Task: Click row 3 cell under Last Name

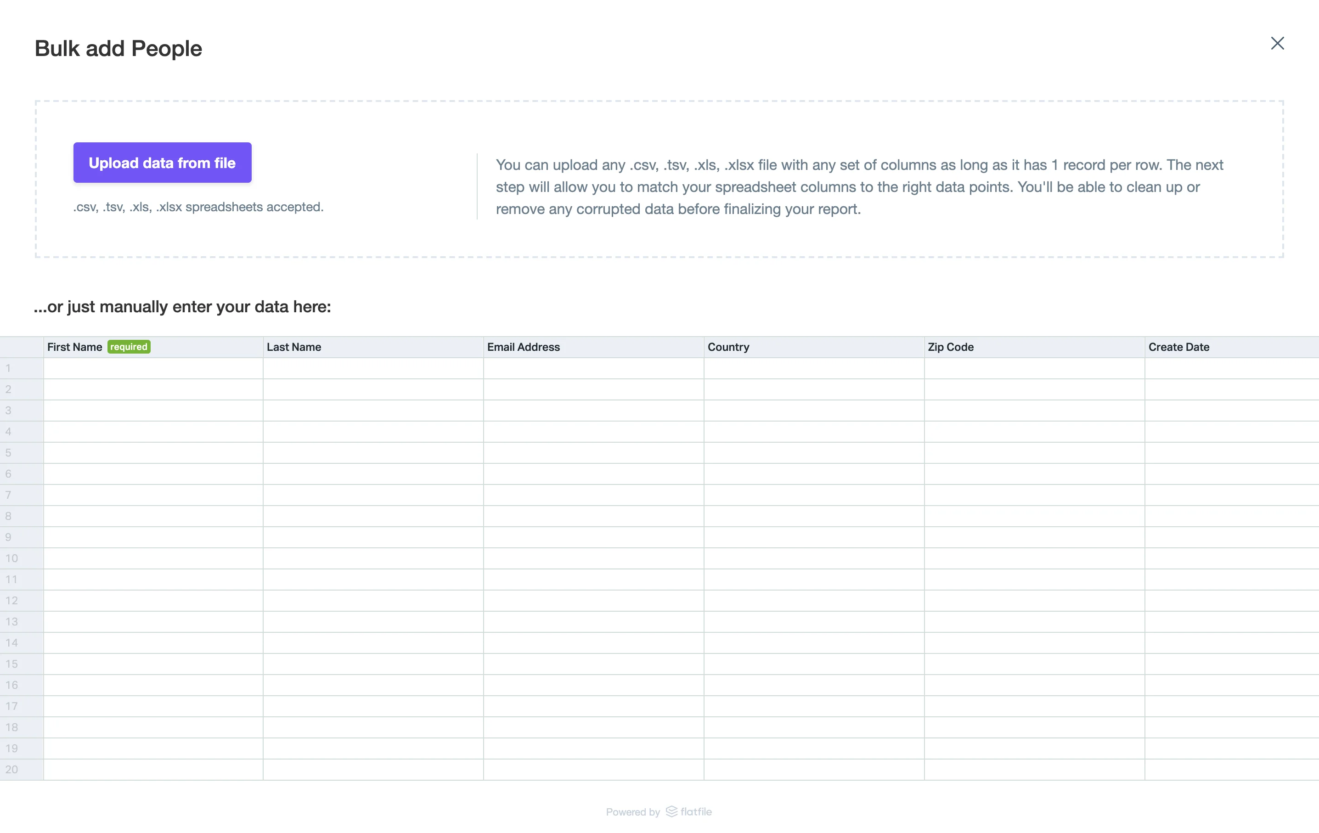Action: pyautogui.click(x=372, y=410)
